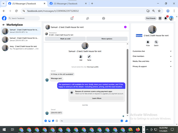The height and width of the screenshot is (133, 178).
Task: Open conversation information purple icon
Action: click(x=125, y=27)
